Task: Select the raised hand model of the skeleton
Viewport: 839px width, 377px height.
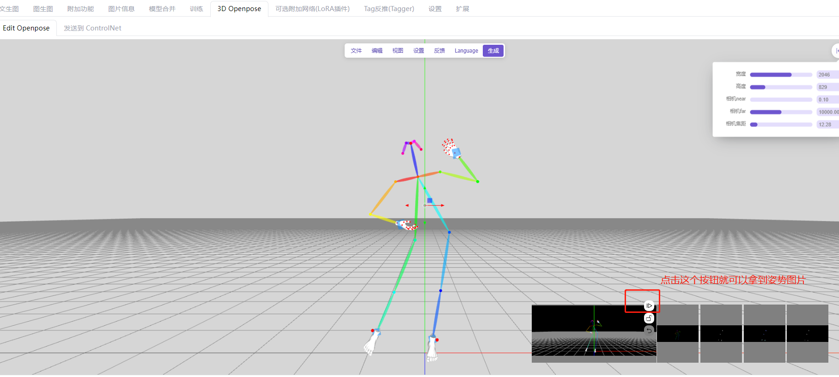Action: click(451, 149)
